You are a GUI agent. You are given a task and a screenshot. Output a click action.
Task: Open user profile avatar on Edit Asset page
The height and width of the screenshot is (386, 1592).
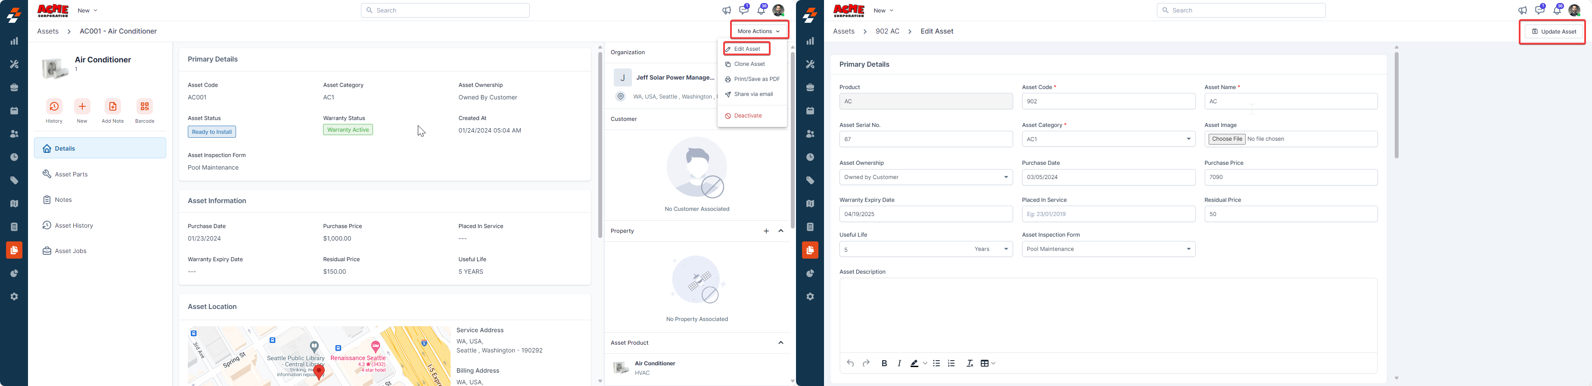pos(1574,10)
